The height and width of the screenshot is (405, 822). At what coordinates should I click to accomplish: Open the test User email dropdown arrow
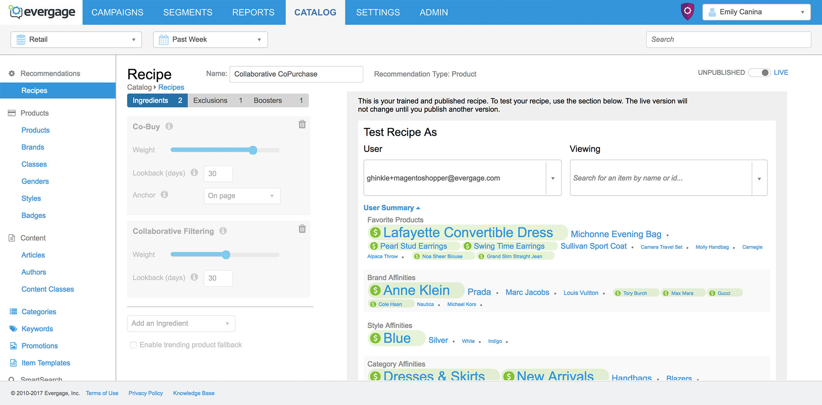[x=553, y=178]
